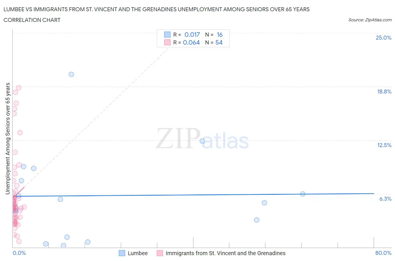The width and height of the screenshot is (395, 261).
Task: Click the pink Immigrants swatch in the bottom legend
Action: tap(160, 253)
